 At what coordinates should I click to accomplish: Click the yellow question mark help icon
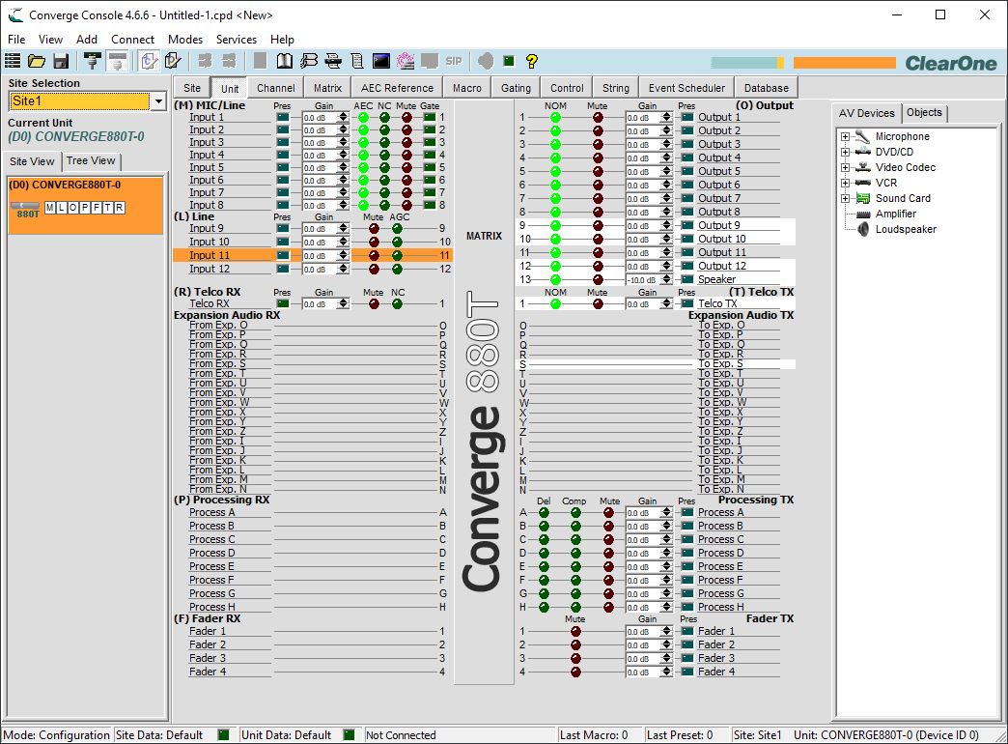click(x=531, y=61)
